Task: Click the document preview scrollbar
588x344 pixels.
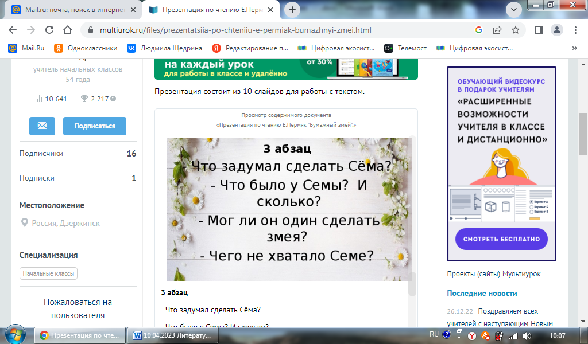Action: click(x=412, y=284)
